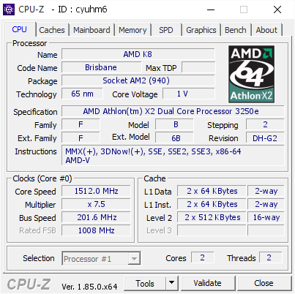Click the L1 Data size 2 x 64 KBytes

point(212,191)
